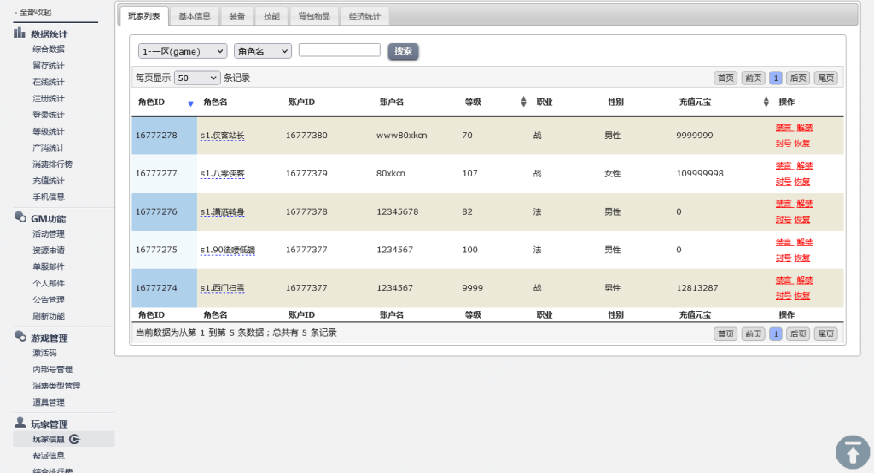
Task: Switch to the 基本信息 tab
Action: point(194,16)
